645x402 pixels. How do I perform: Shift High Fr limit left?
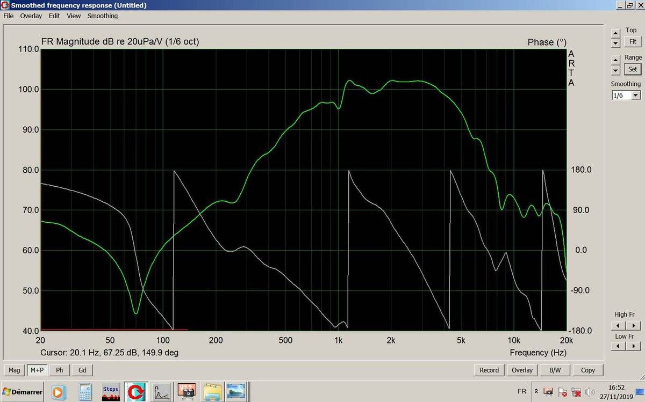[x=619, y=326]
